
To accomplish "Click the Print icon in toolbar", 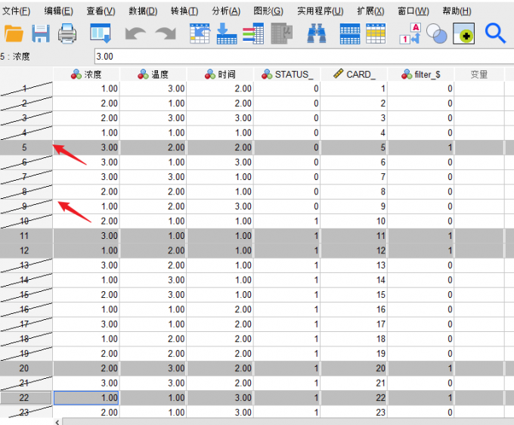I will (x=67, y=33).
